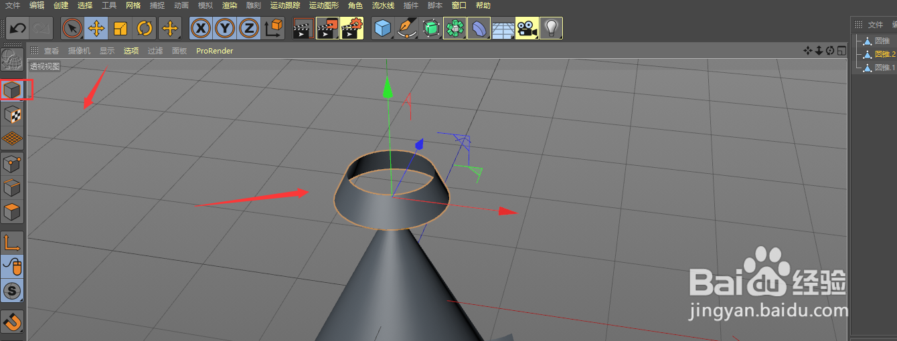Toggle X axis lock
Image resolution: width=897 pixels, height=341 pixels.
tap(201, 28)
